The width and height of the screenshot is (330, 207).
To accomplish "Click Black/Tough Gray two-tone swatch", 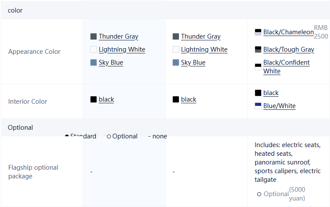I will click(x=258, y=49).
